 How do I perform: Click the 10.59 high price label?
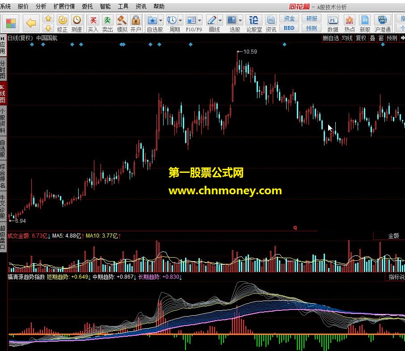pos(250,52)
